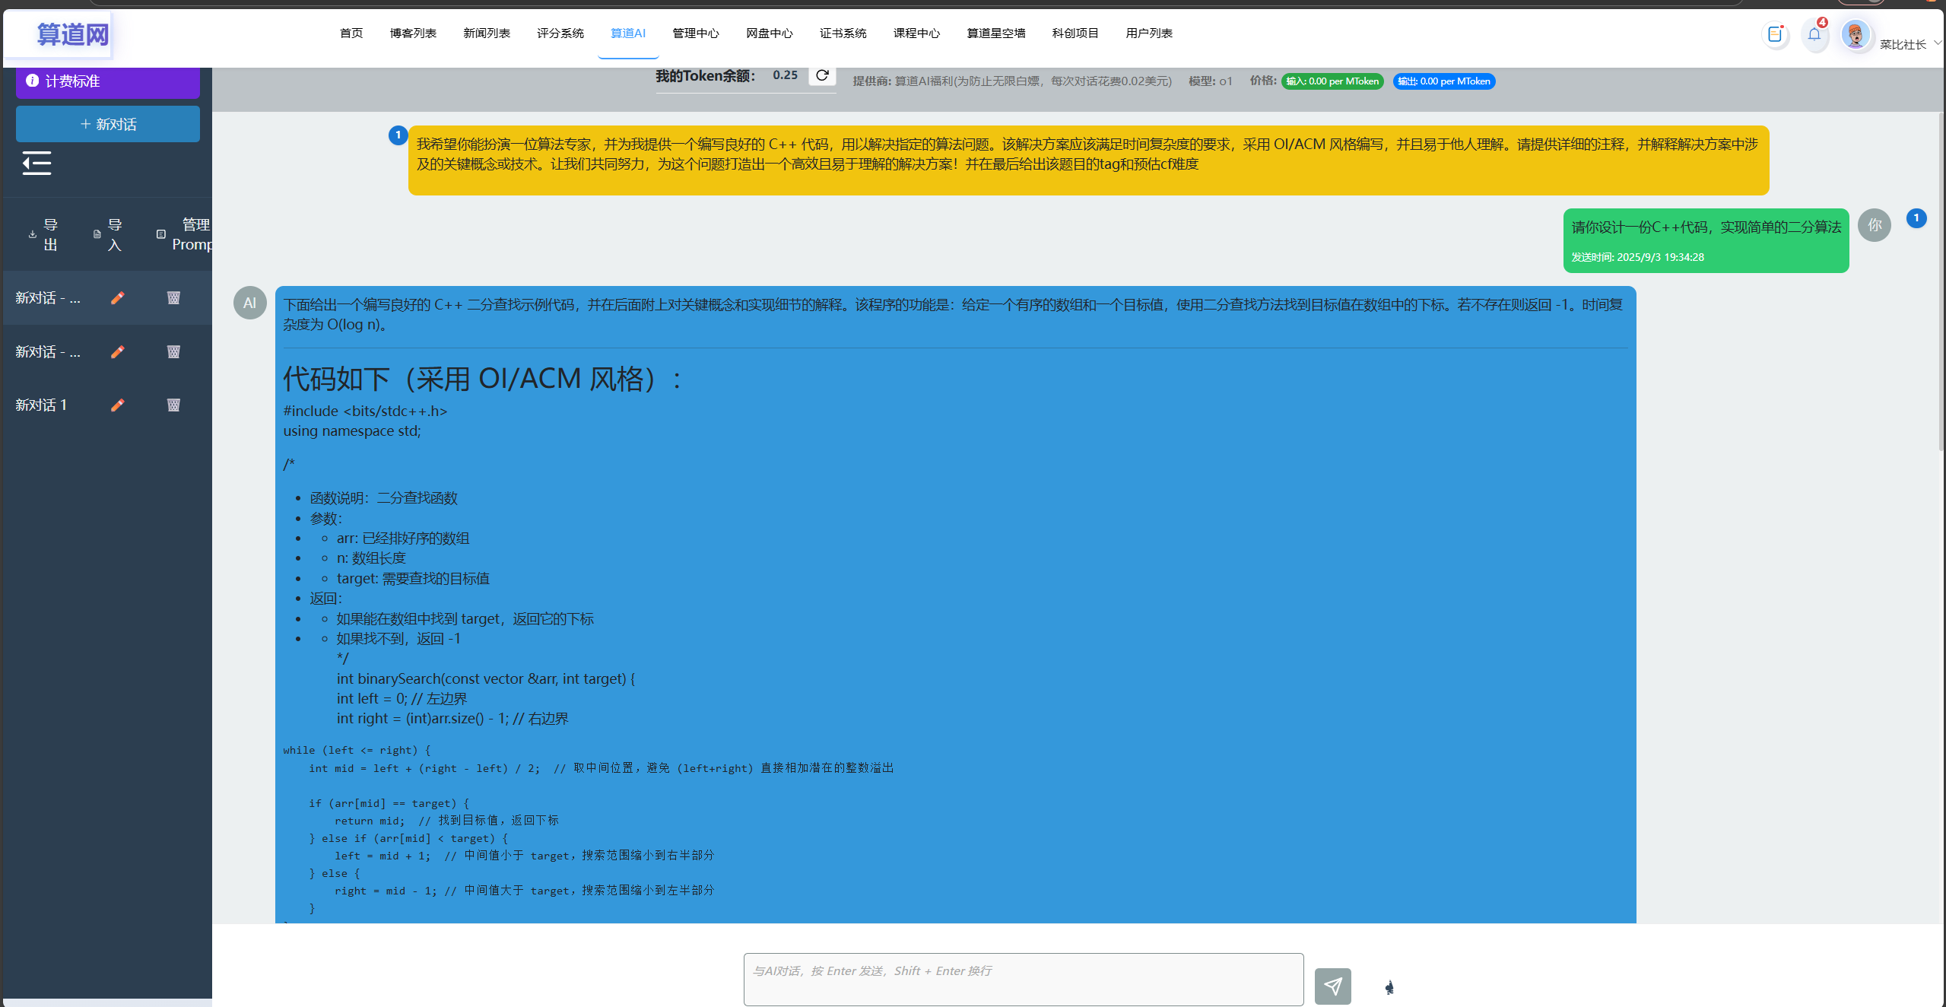Collapse the sidebar with the fold icon
This screenshot has width=1946, height=1007.
point(37,164)
